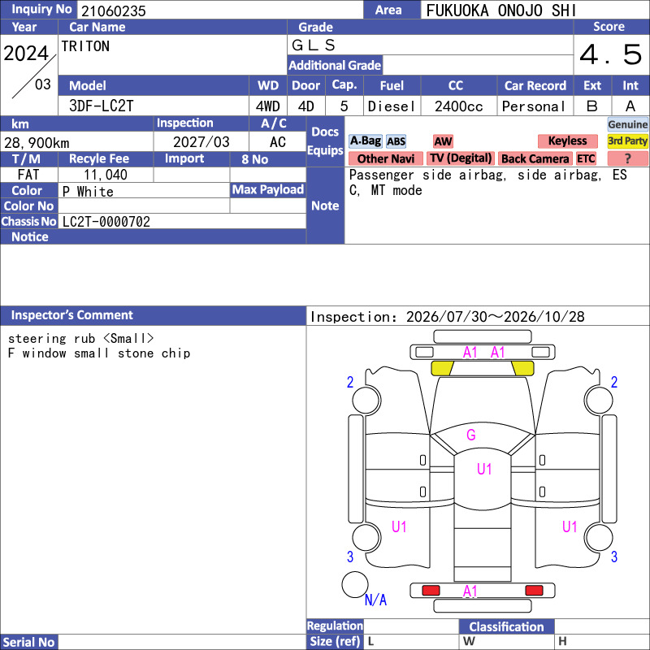
Task: Click the 3rd Party legend label
Action: (627, 141)
